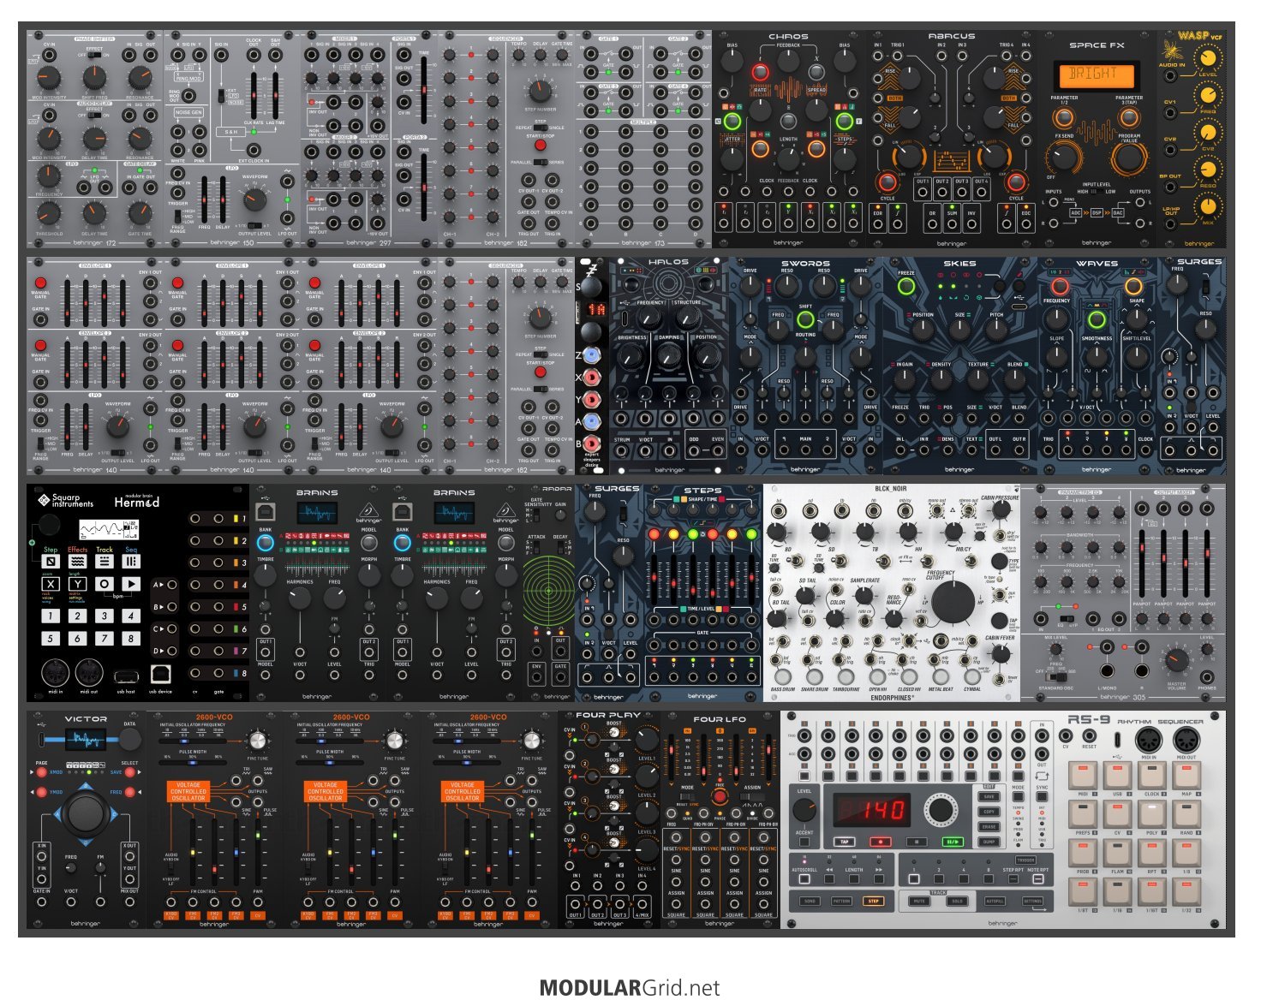The image size is (1261, 1006).
Task: Click the PARAMETER 1/2 button on Space FX
Action: click(x=1063, y=117)
